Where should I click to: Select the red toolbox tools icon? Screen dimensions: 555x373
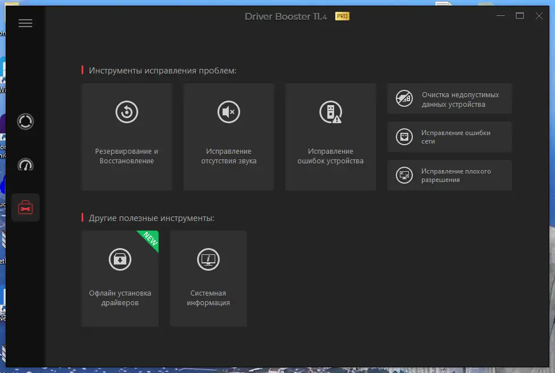tap(25, 208)
